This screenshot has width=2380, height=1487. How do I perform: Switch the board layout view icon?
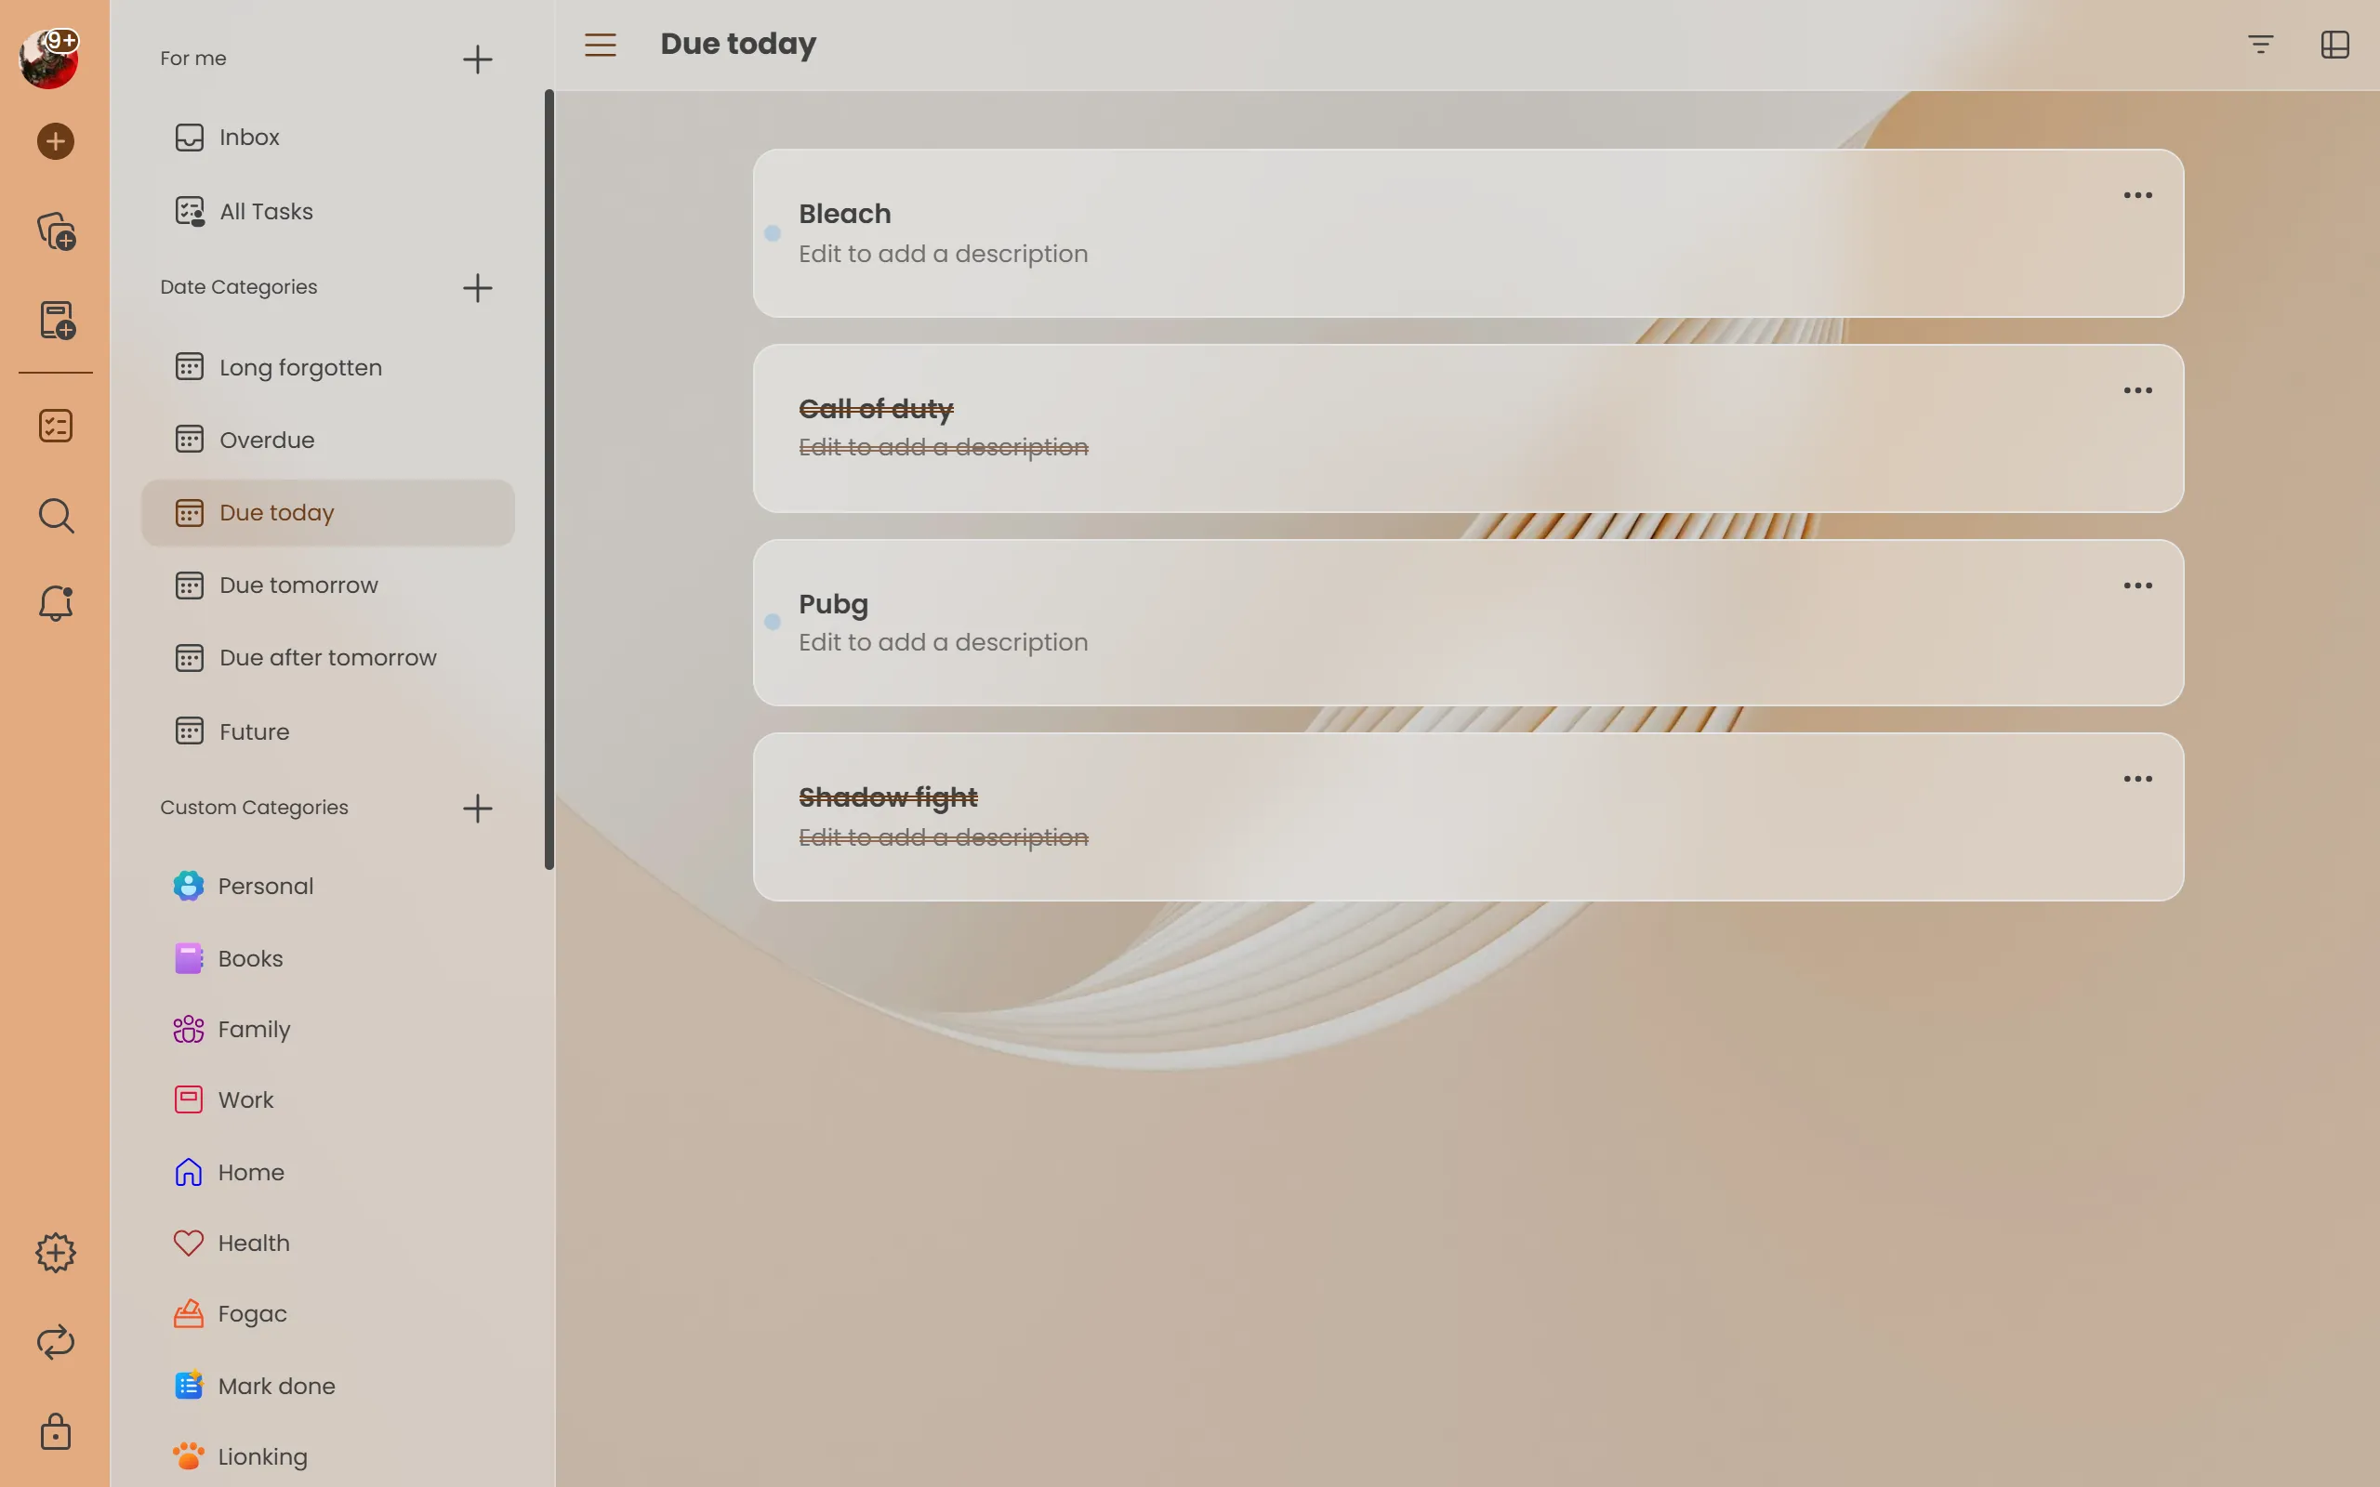click(2334, 45)
